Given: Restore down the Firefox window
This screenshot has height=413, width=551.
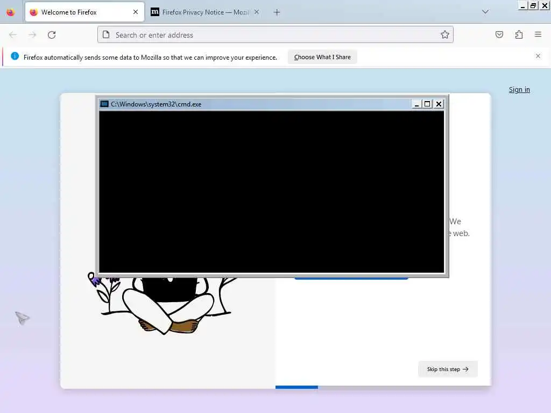Looking at the screenshot, I should coord(533,5).
